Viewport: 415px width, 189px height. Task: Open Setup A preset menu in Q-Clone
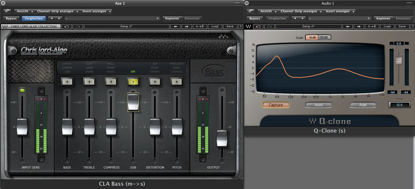click(x=308, y=26)
